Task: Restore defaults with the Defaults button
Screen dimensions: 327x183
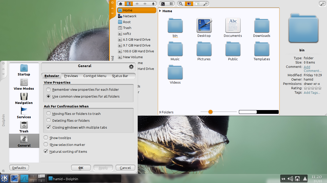Action: [x=19, y=168]
